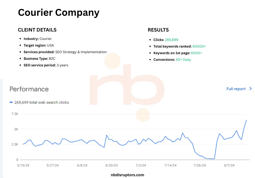
Task: Click the 6/20/24 date axis label
Action: coord(111,165)
